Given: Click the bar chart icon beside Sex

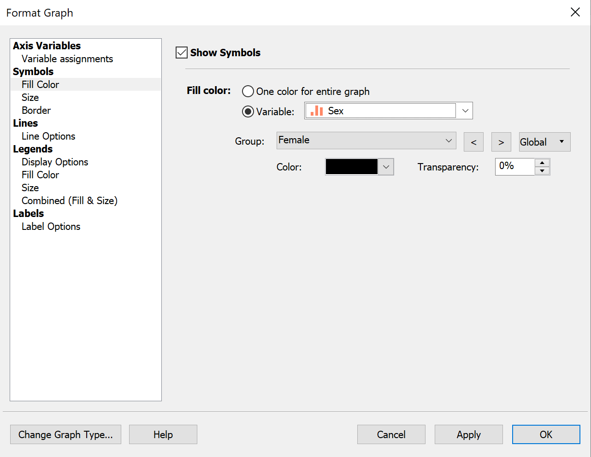Looking at the screenshot, I should click(317, 111).
